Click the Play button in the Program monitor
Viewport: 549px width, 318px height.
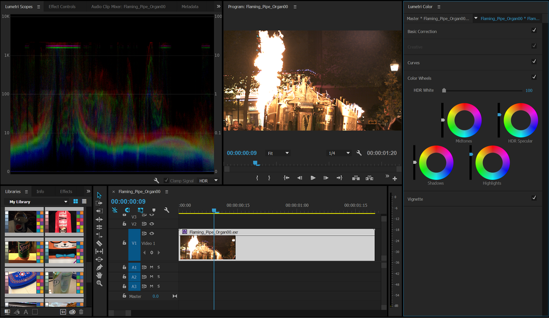pos(313,178)
